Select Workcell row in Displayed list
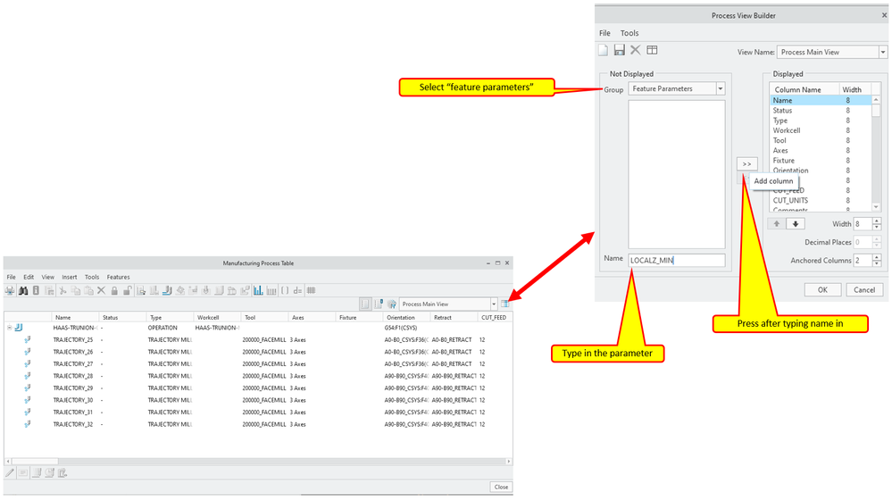 pyautogui.click(x=821, y=130)
